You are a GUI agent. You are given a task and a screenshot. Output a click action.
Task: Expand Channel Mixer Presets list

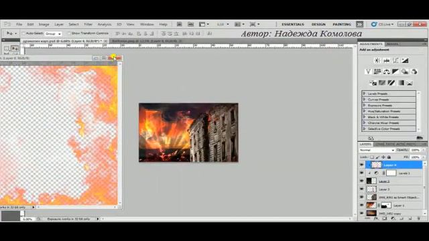[364, 123]
